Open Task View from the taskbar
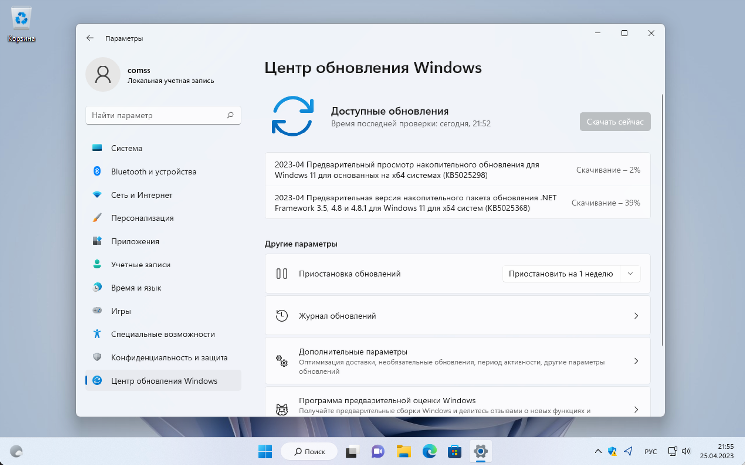745x465 pixels. click(x=352, y=451)
